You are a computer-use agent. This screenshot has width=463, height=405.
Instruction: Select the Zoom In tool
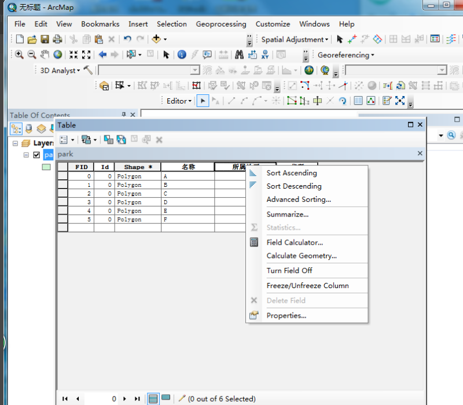click(19, 54)
